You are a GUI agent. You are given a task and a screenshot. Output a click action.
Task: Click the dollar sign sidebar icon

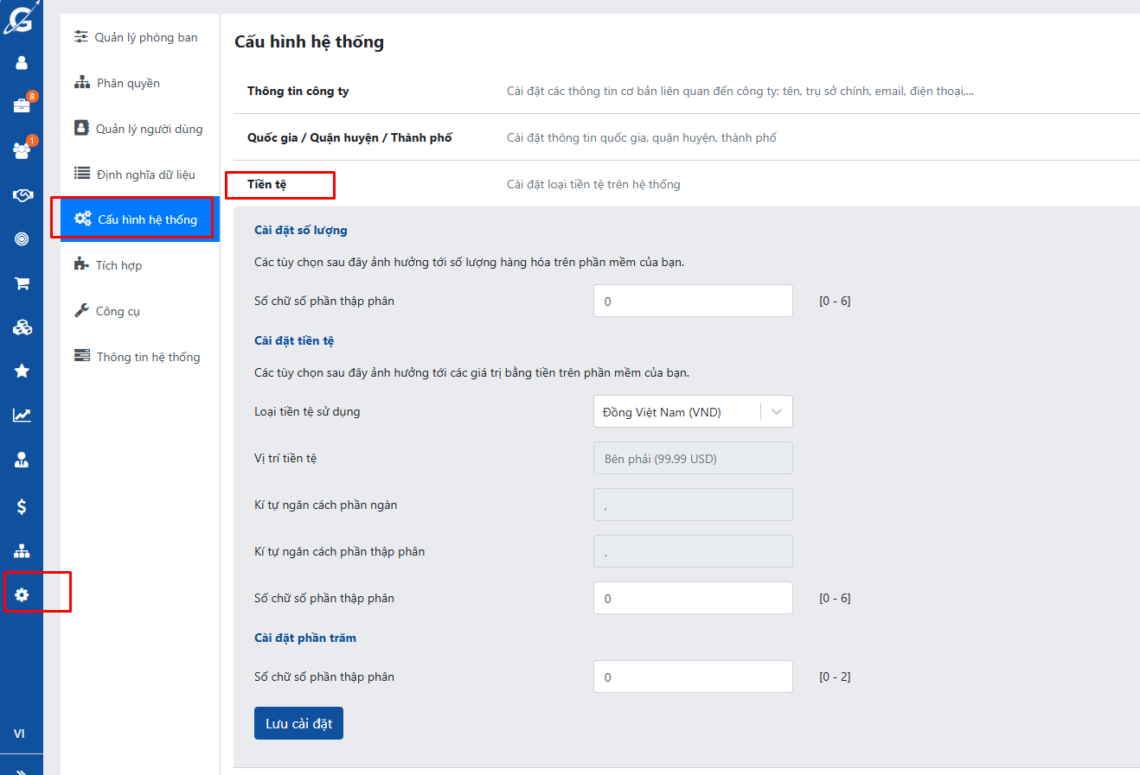pos(22,506)
